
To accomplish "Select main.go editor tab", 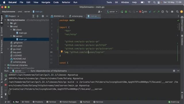I will 93,16.
